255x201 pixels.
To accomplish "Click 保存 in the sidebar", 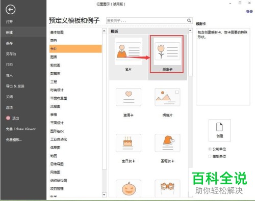I will 9,43.
